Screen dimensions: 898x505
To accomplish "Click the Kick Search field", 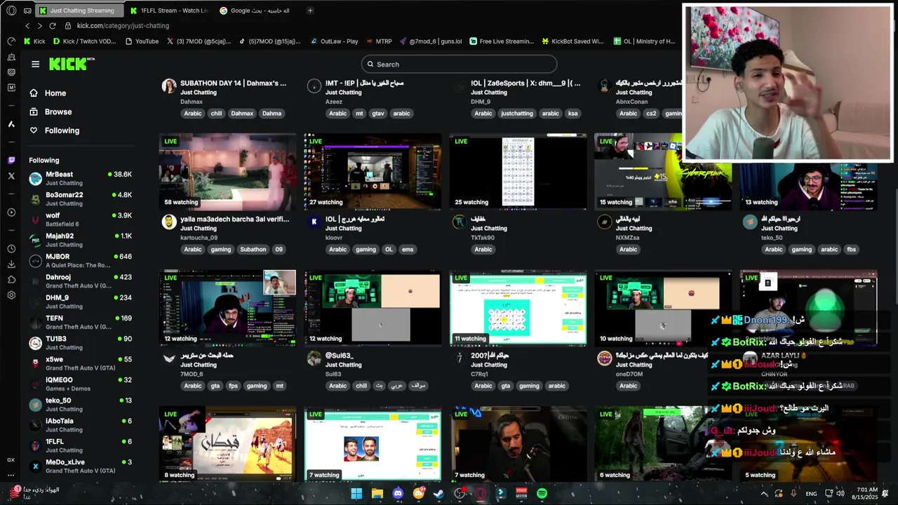I will click(459, 64).
